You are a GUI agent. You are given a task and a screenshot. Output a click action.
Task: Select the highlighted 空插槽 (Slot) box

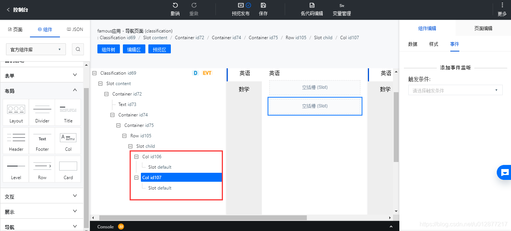click(315, 106)
